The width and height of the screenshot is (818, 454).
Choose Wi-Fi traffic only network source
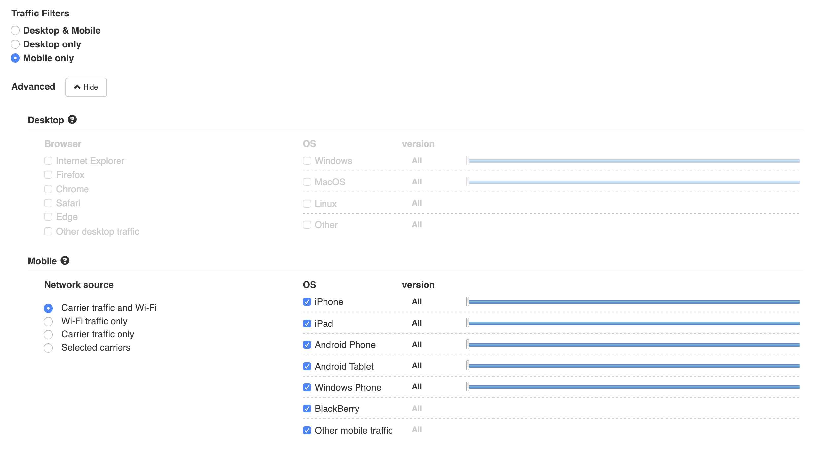click(x=48, y=321)
